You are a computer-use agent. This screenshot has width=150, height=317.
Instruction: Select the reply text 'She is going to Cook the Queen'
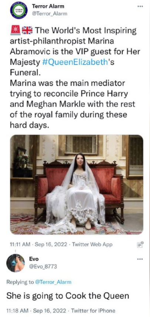[68, 296]
